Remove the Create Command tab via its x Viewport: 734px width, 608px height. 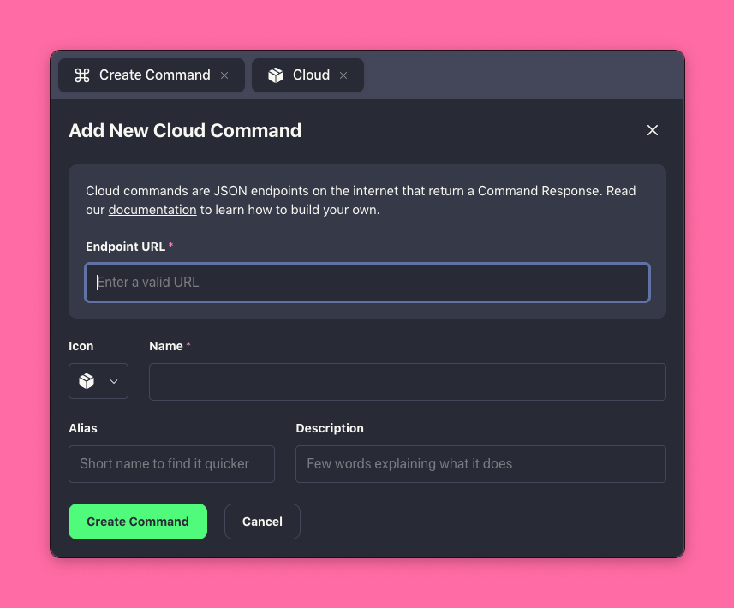pyautogui.click(x=224, y=75)
